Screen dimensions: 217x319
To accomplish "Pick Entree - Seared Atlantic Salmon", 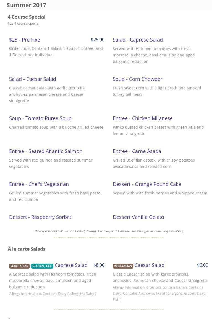I will tap(46, 151).
